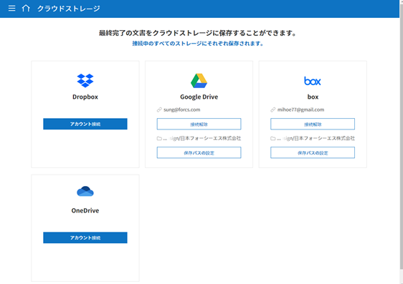Viewport: 403px width, 284px height.
Task: Click folder icon in box card
Action: click(x=273, y=139)
